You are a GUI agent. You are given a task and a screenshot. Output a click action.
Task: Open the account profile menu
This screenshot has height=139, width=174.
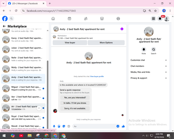(167, 19)
